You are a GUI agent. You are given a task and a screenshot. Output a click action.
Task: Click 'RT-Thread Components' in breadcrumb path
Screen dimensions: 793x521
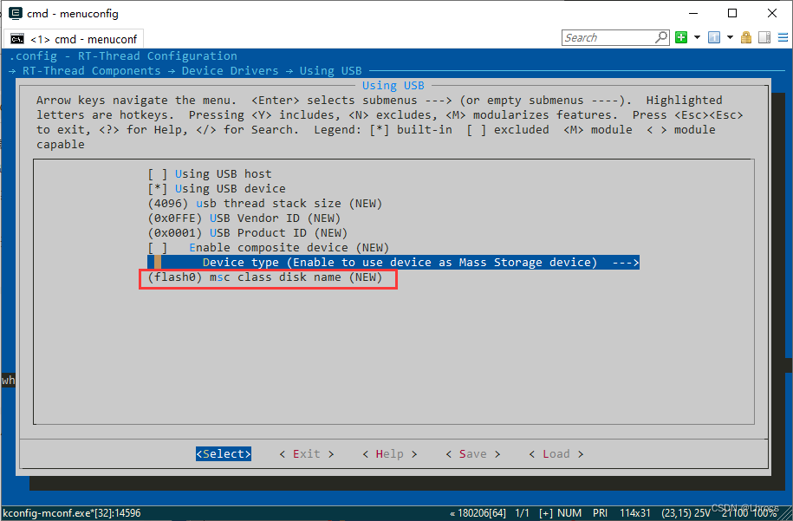[92, 71]
